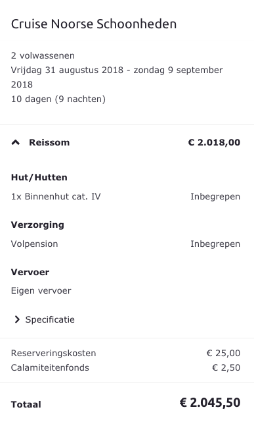The image size is (254, 424).
Task: Collapse the Reissom section chevron
Action: click(16, 142)
